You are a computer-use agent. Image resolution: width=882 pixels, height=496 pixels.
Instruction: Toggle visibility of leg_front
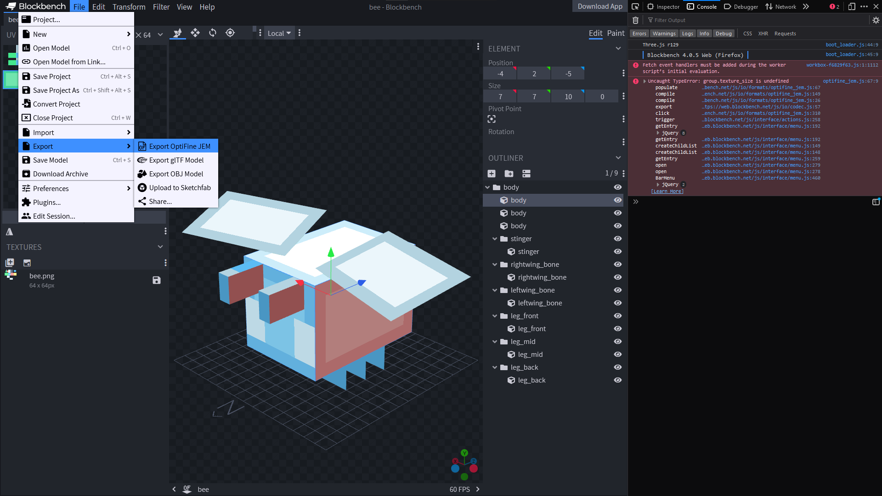click(618, 316)
